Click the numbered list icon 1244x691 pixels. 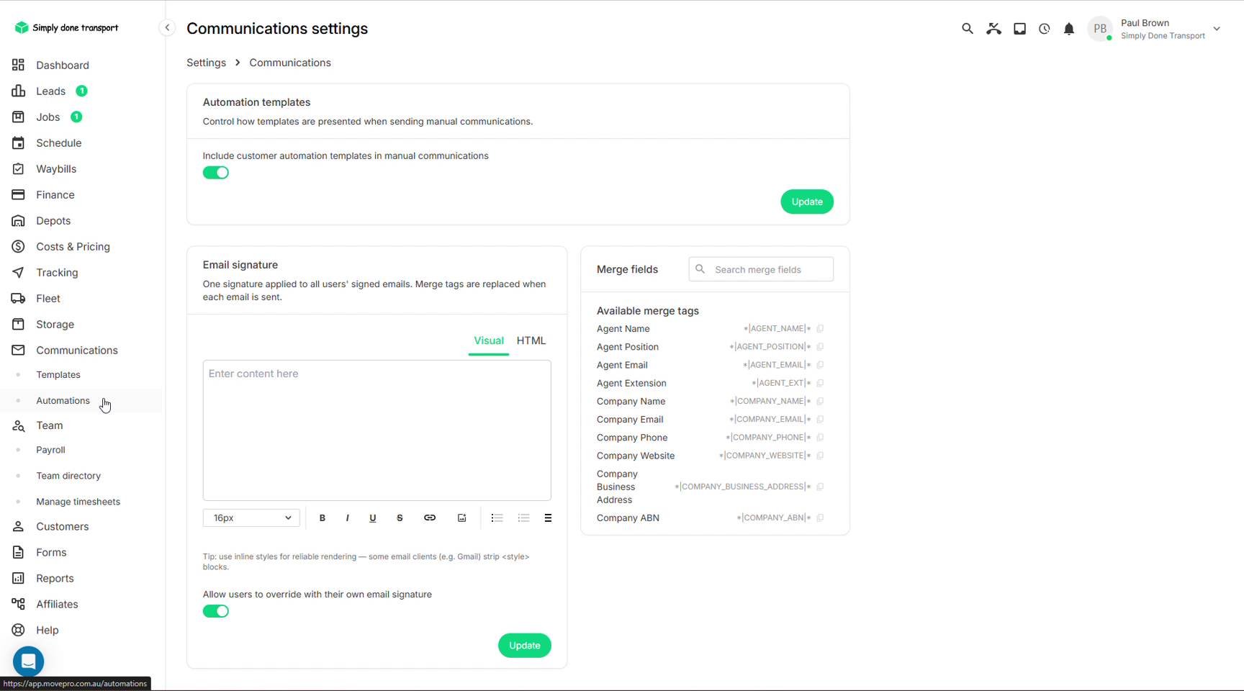click(523, 518)
